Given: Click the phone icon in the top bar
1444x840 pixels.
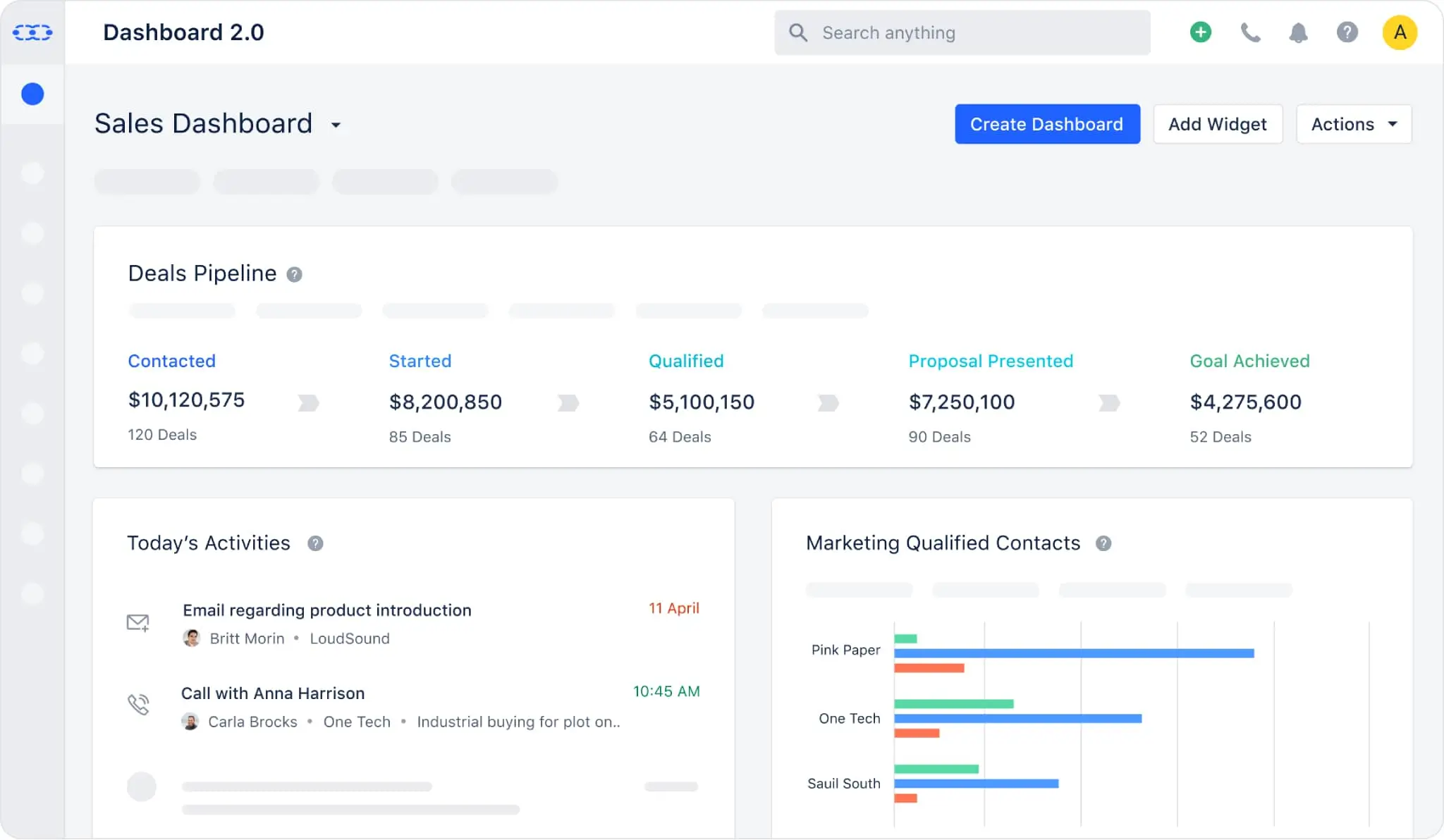Looking at the screenshot, I should point(1250,32).
